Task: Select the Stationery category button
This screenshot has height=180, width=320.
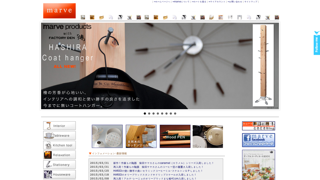Action: coord(59,165)
